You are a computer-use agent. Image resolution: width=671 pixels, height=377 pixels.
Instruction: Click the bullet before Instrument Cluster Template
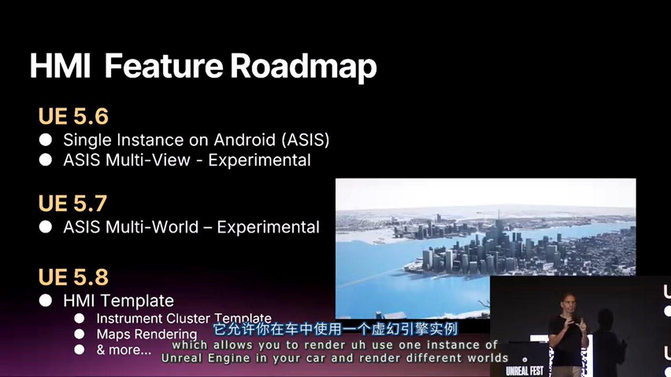click(x=79, y=318)
